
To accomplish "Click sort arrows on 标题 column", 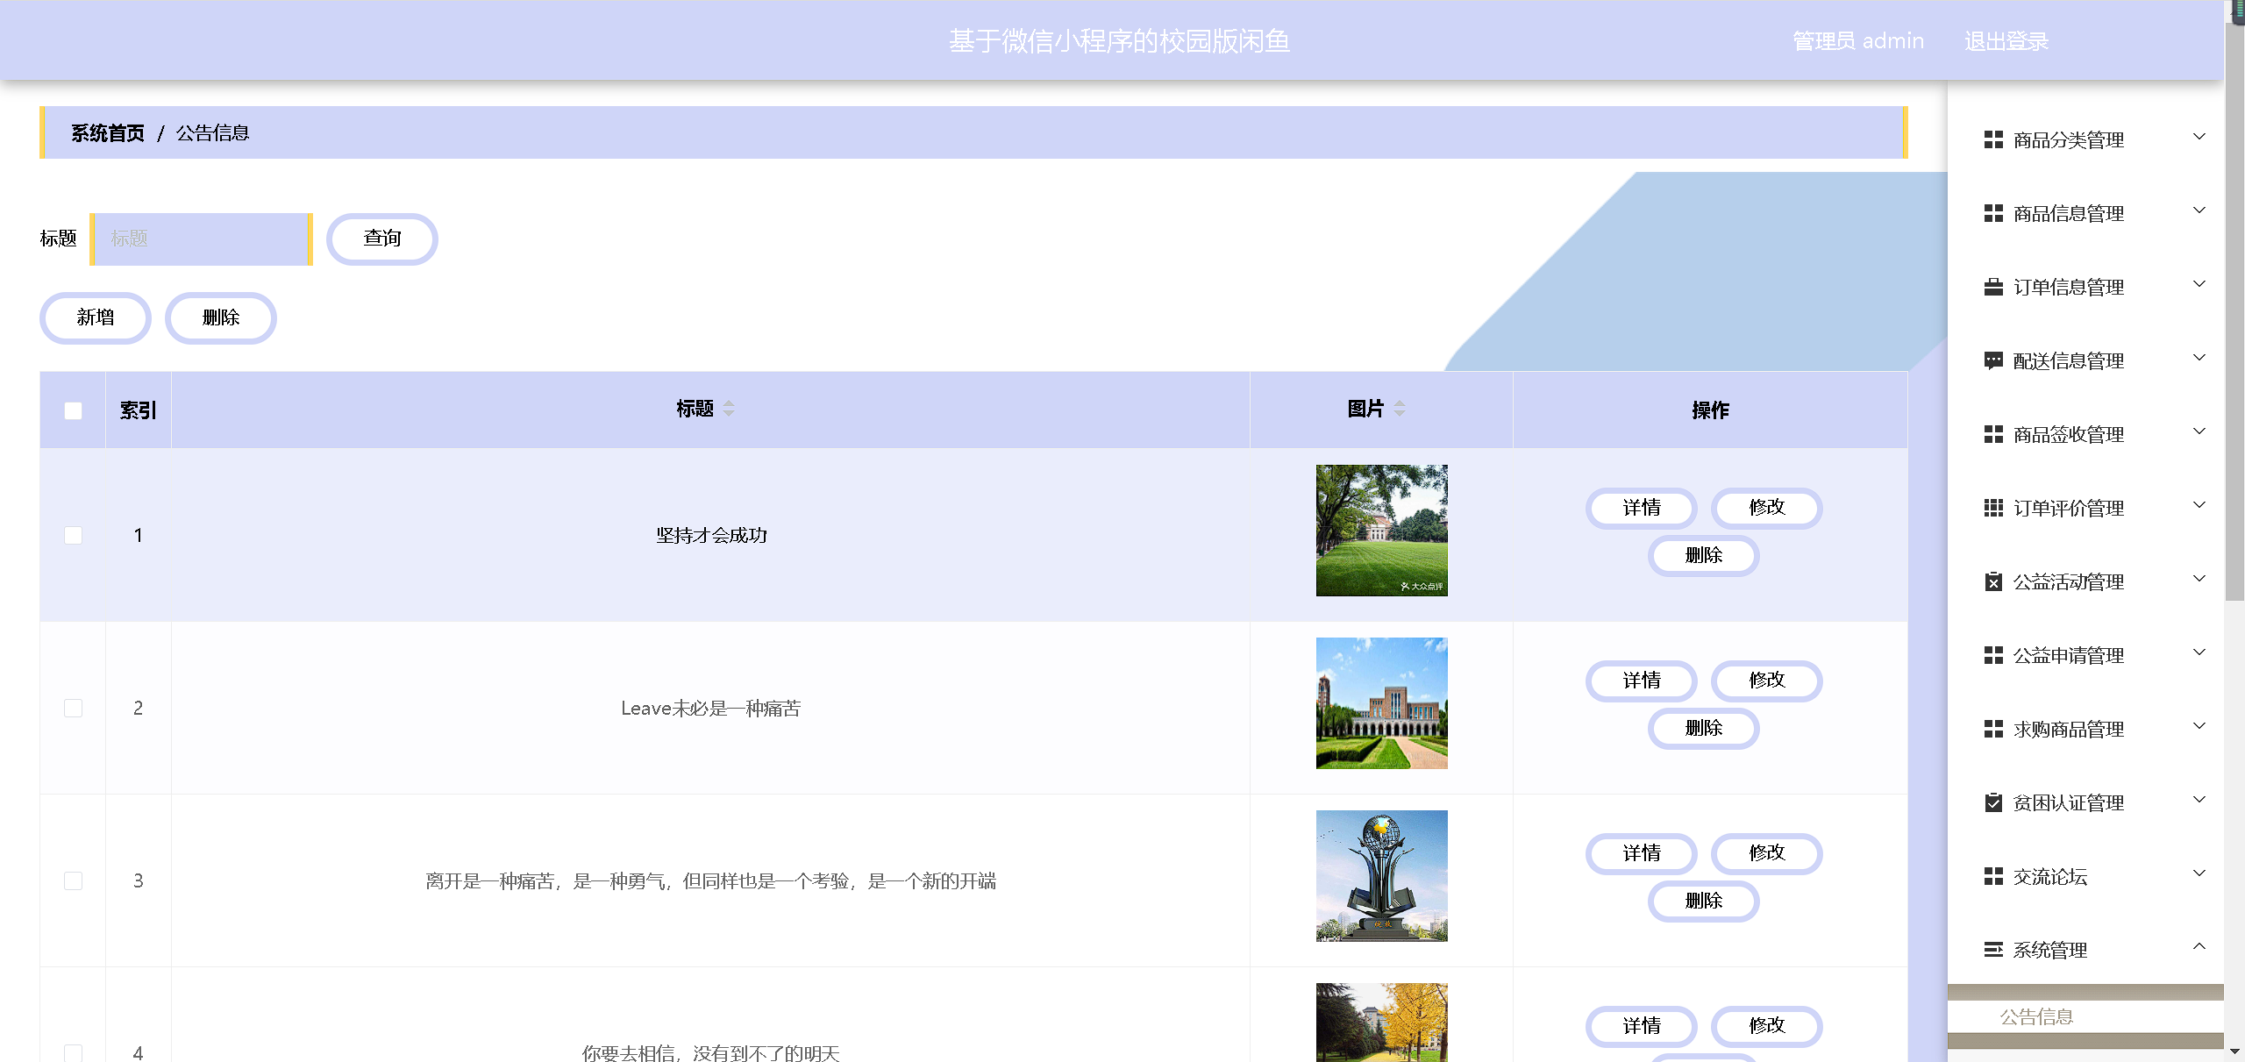I will pos(729,409).
